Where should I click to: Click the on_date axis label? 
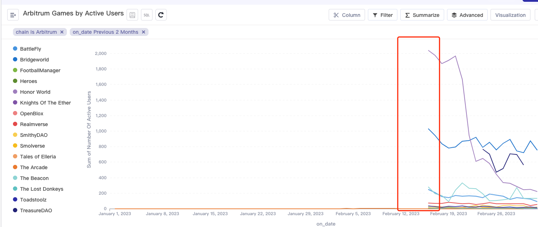(325, 223)
